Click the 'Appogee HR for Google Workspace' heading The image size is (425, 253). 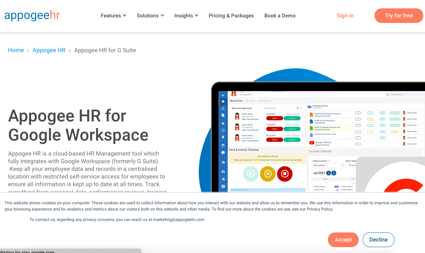(78, 125)
